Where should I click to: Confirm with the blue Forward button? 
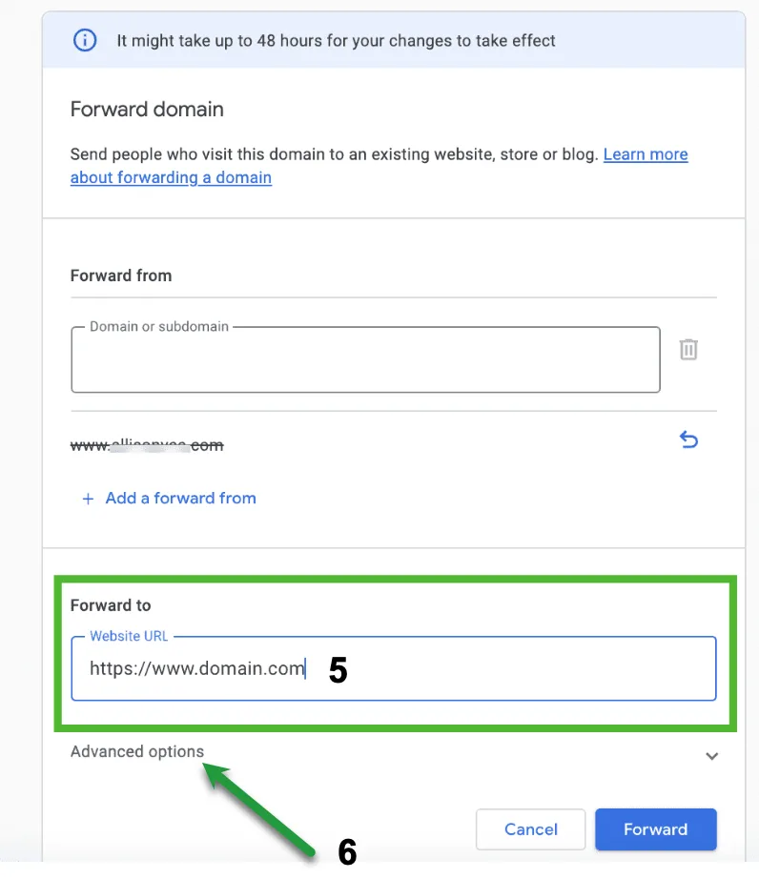click(656, 829)
